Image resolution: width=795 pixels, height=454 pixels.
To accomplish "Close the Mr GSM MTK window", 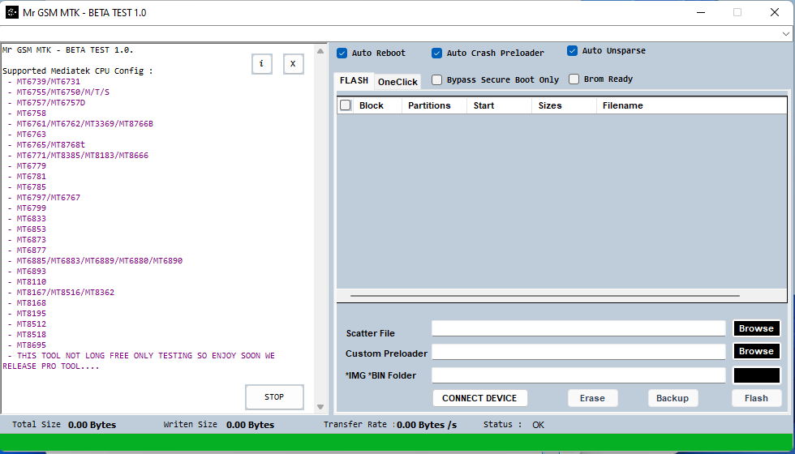I will click(x=774, y=13).
